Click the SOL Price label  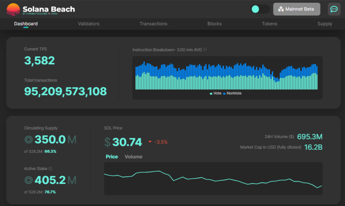(113, 128)
